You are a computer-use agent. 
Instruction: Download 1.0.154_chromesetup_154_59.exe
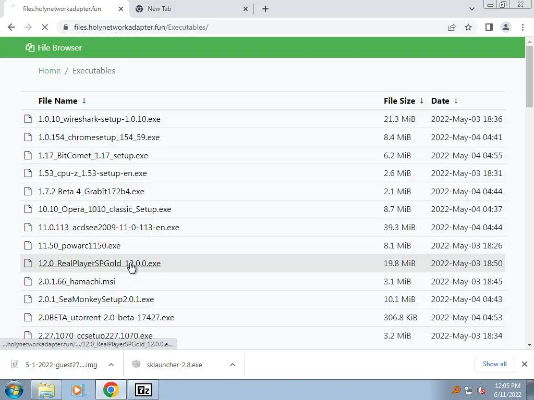coord(99,137)
